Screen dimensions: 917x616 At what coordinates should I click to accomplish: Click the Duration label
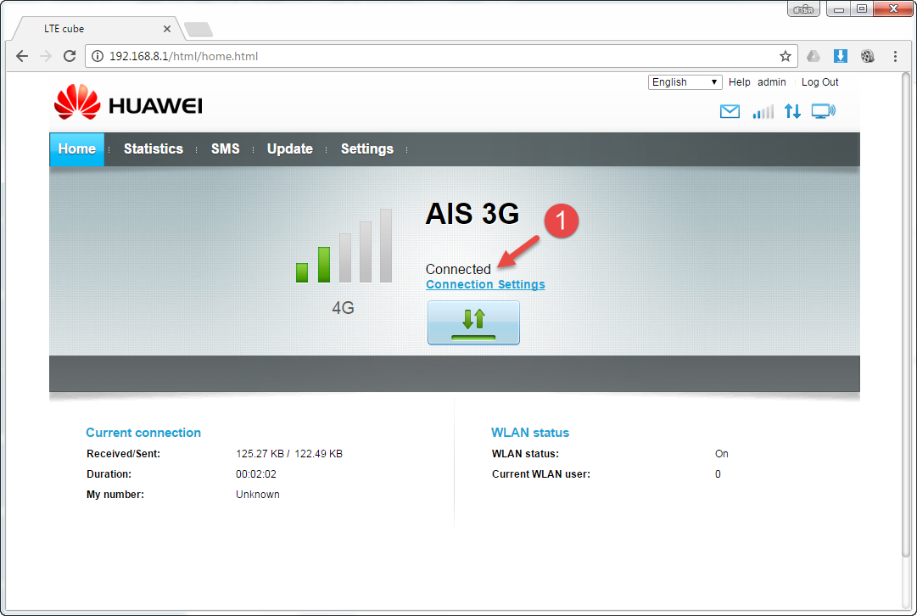109,474
